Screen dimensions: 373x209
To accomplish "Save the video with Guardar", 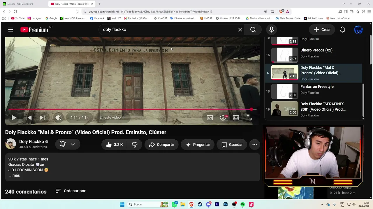I will coord(232,145).
